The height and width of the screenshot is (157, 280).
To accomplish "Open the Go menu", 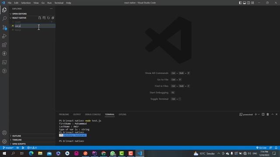I will pyautogui.click(x=43, y=3).
